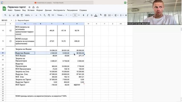
Task: Select column T header
Action: (x=52, y=24)
